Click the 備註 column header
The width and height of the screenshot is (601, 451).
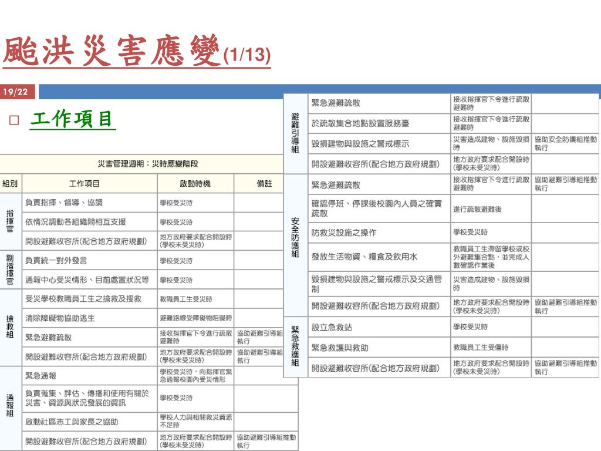265,183
